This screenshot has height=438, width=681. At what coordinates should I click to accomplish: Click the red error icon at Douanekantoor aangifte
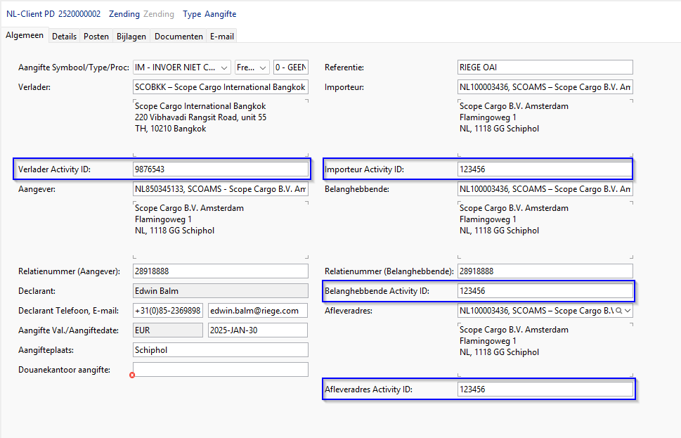tap(132, 375)
